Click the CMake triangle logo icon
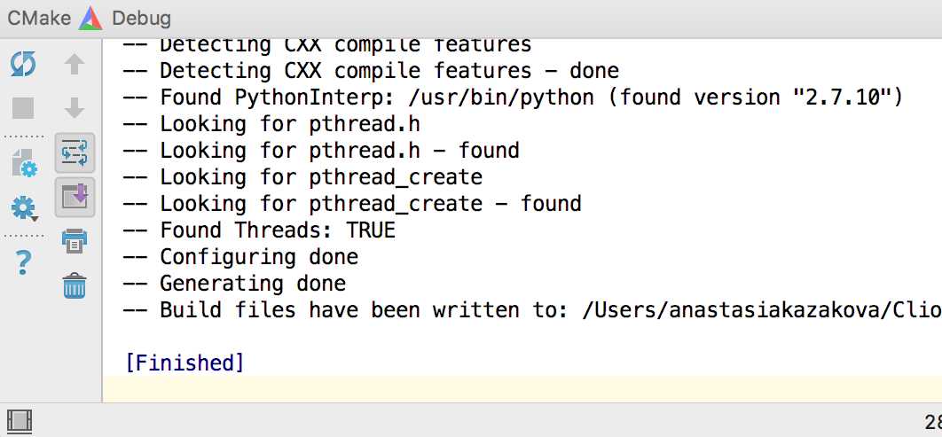Screen dimensions: 942x437 [91, 18]
